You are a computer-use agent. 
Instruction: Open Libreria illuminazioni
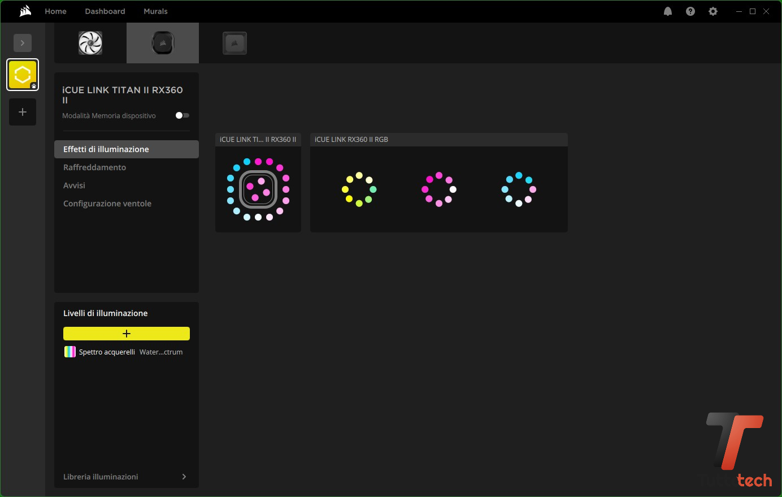tap(127, 477)
